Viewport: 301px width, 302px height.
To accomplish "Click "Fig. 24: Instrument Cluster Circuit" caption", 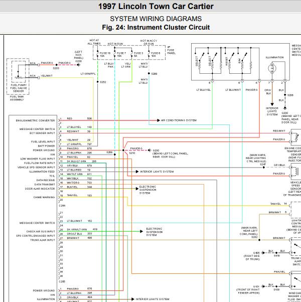I will point(156,28).
